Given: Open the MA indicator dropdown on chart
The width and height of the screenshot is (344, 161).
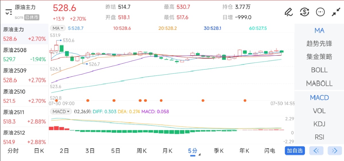Looking at the screenshot, I should click(58, 28).
